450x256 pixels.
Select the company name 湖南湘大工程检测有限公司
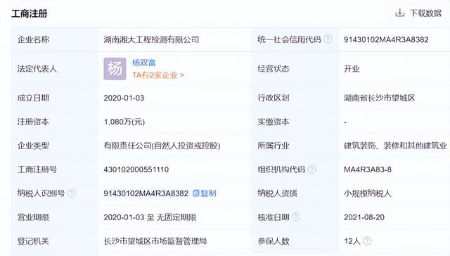pyautogui.click(x=151, y=39)
